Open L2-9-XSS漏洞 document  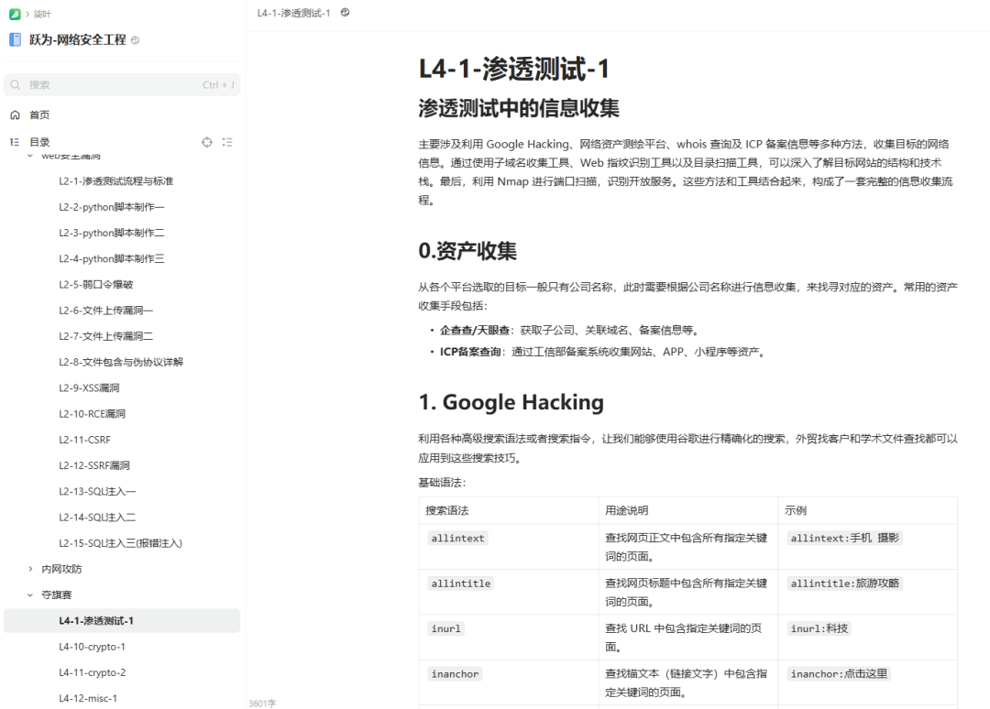click(89, 387)
